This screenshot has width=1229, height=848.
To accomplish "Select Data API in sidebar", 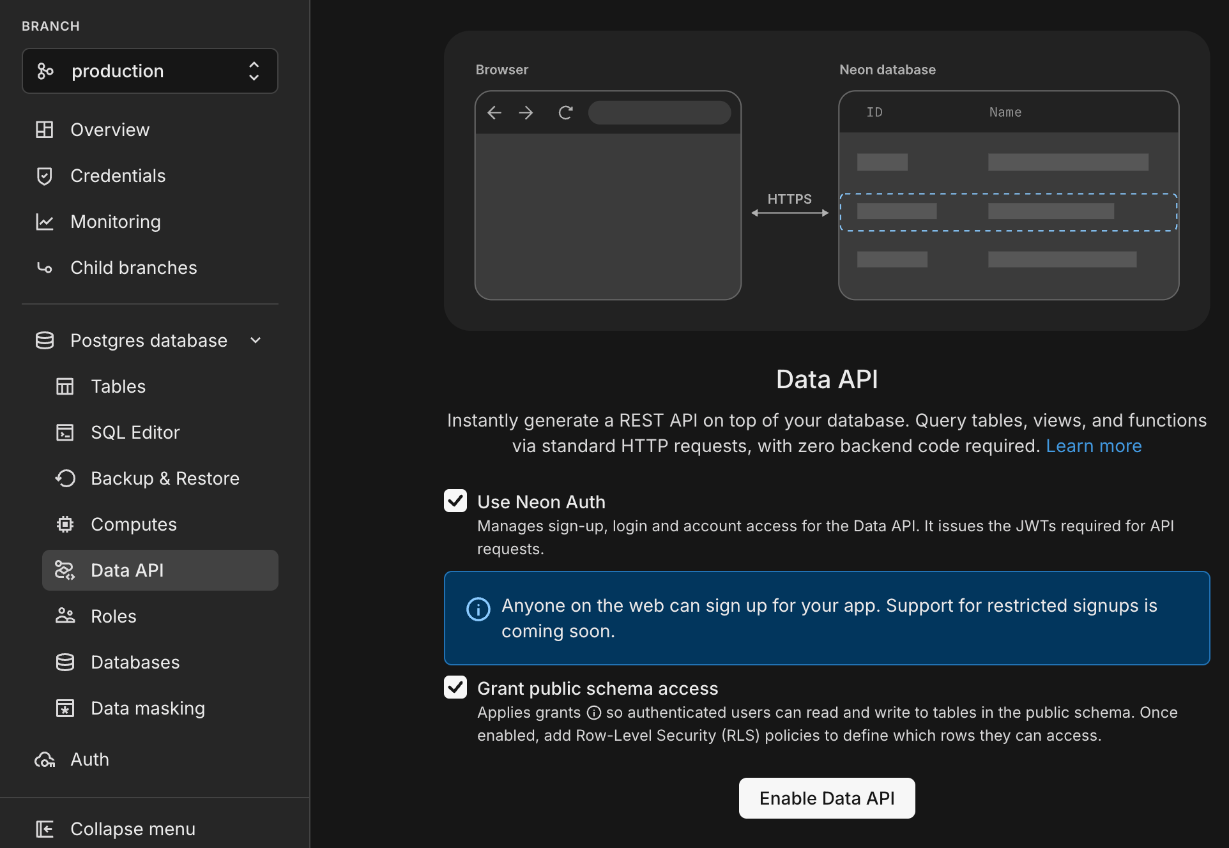I will click(160, 570).
